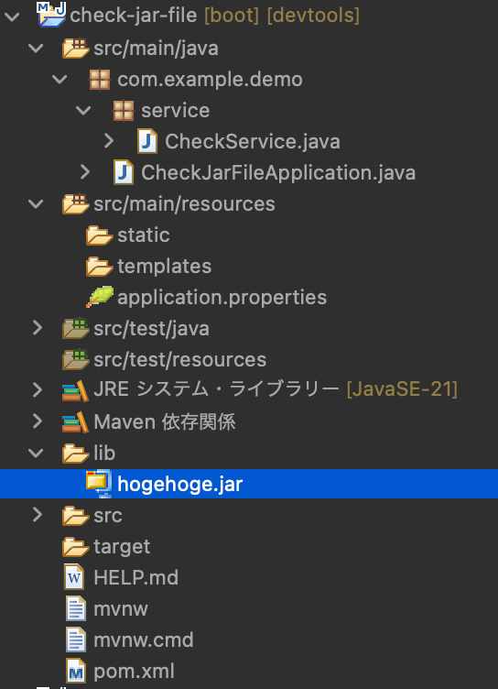Click the HELP.md document icon
The image size is (498, 689).
pyautogui.click(x=74, y=577)
